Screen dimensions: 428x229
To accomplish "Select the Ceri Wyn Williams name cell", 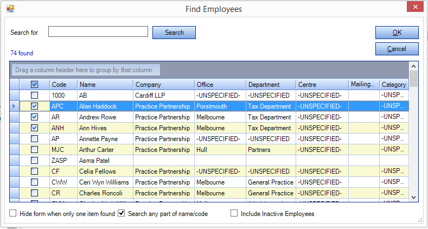I will [x=105, y=182].
